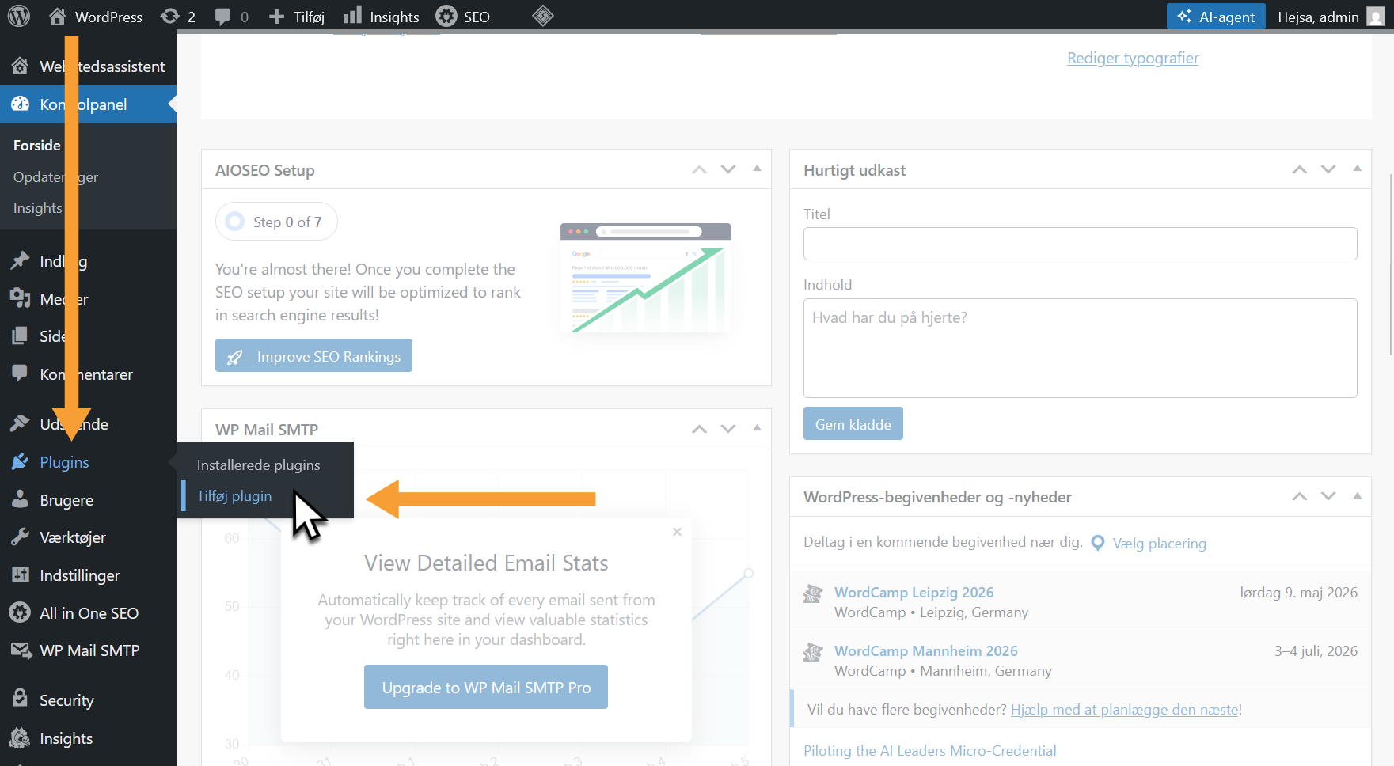Move WordPress-begivenheder panel down

pos(1328,496)
